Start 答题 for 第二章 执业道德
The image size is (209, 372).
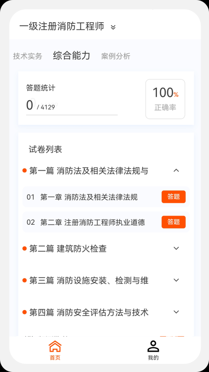click(x=174, y=222)
